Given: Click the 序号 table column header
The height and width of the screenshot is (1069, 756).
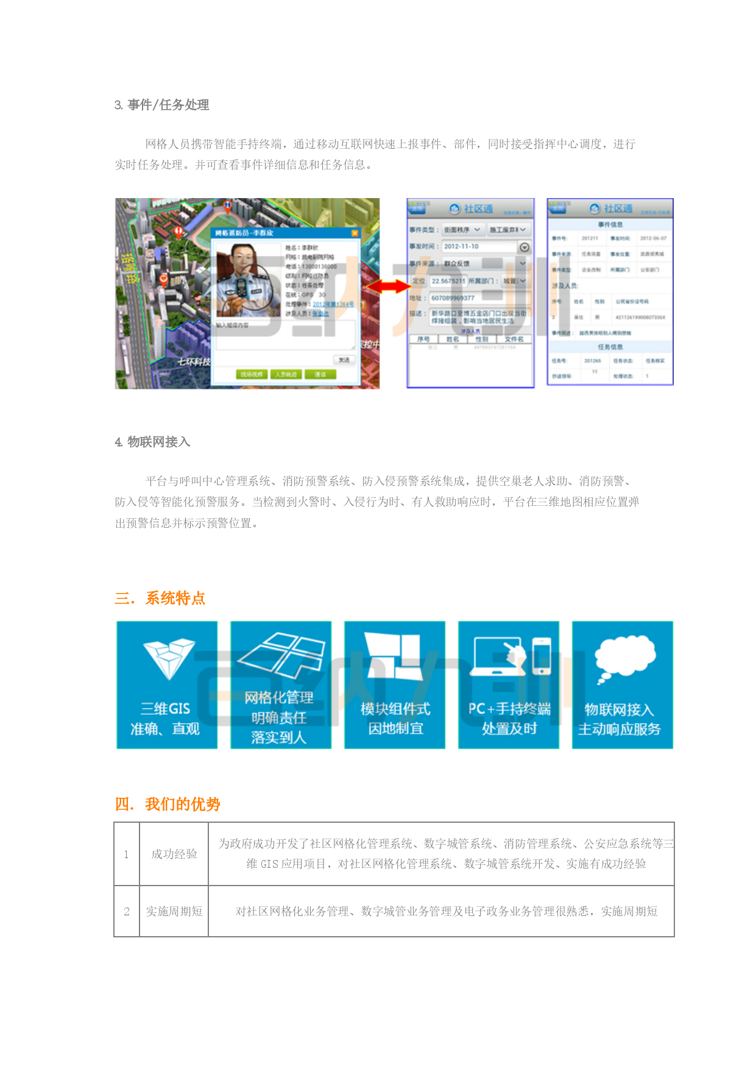Looking at the screenshot, I should coord(423,339).
